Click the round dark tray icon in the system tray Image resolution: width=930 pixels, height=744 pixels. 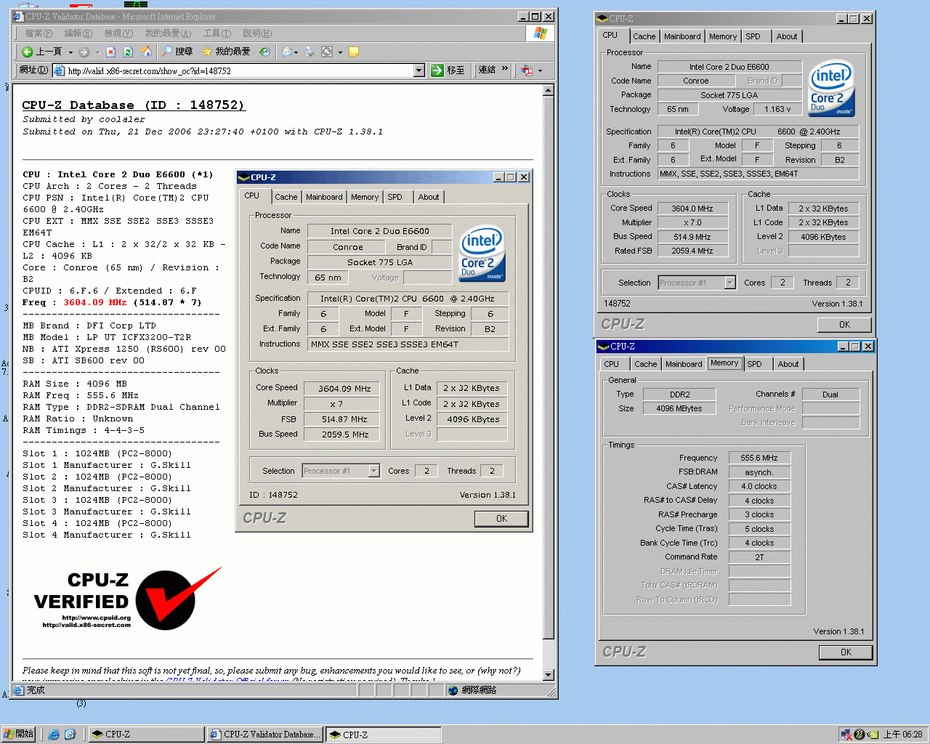(x=860, y=735)
